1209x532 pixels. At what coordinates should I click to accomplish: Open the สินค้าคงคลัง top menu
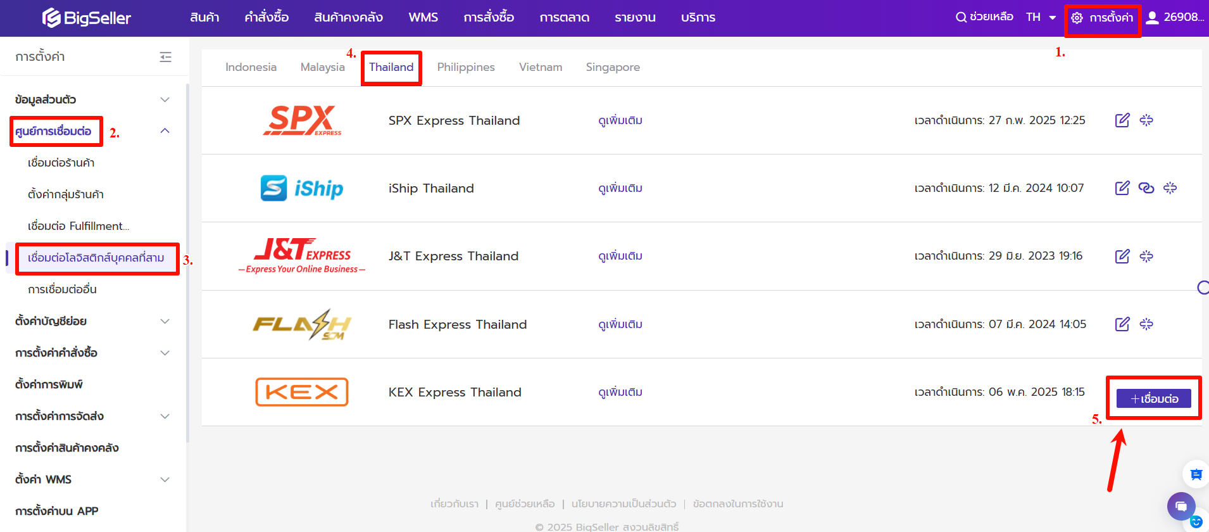point(348,18)
